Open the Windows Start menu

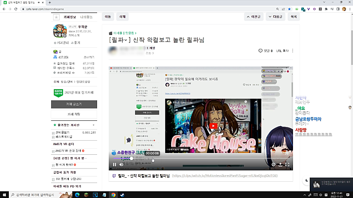pyautogui.click(x=4, y=195)
